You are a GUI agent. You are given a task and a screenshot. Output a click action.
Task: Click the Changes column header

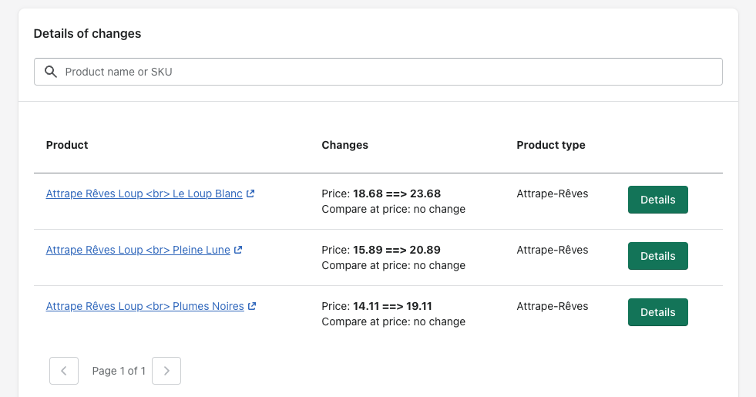point(344,145)
